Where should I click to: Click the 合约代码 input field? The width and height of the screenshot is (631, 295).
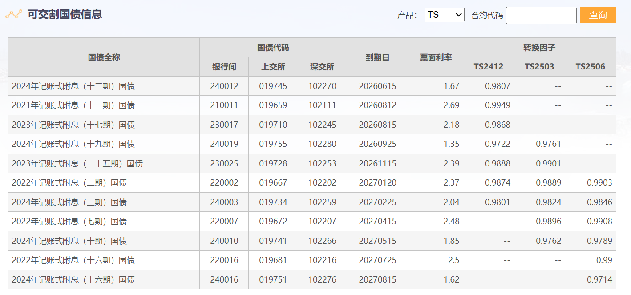coord(541,15)
